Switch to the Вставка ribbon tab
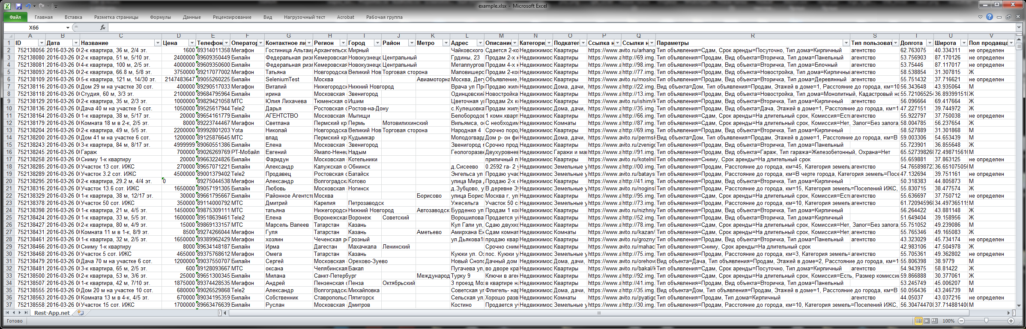 pos(73,17)
